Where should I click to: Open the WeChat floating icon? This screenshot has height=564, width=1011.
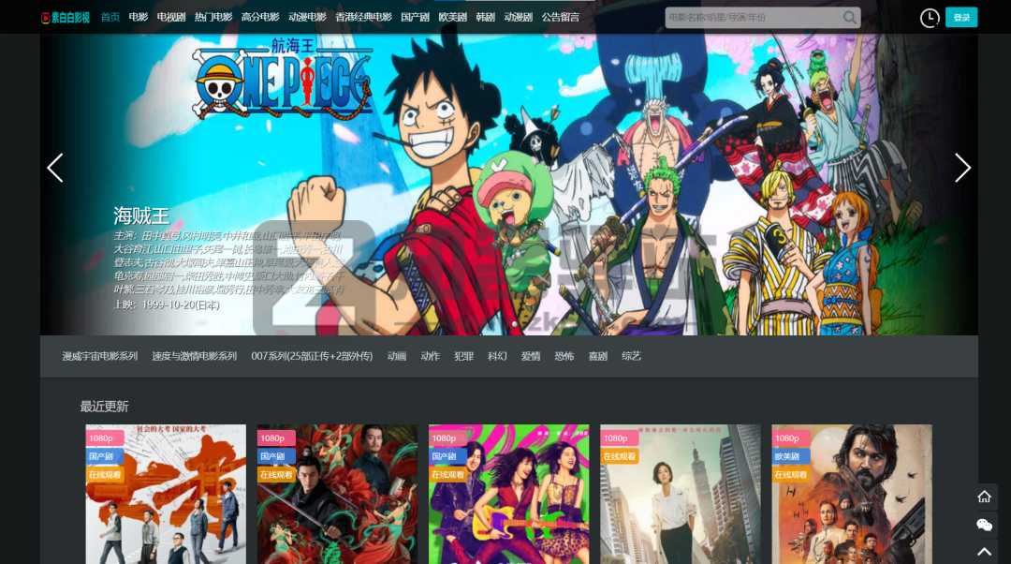[x=984, y=525]
